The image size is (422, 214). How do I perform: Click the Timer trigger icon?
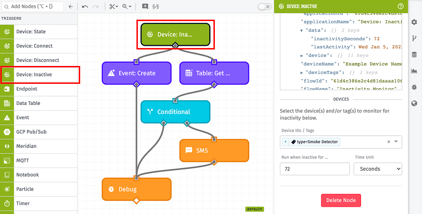pyautogui.click(x=7, y=203)
